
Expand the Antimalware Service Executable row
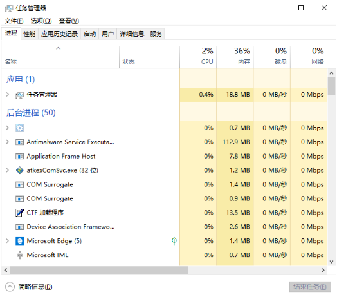click(8, 142)
